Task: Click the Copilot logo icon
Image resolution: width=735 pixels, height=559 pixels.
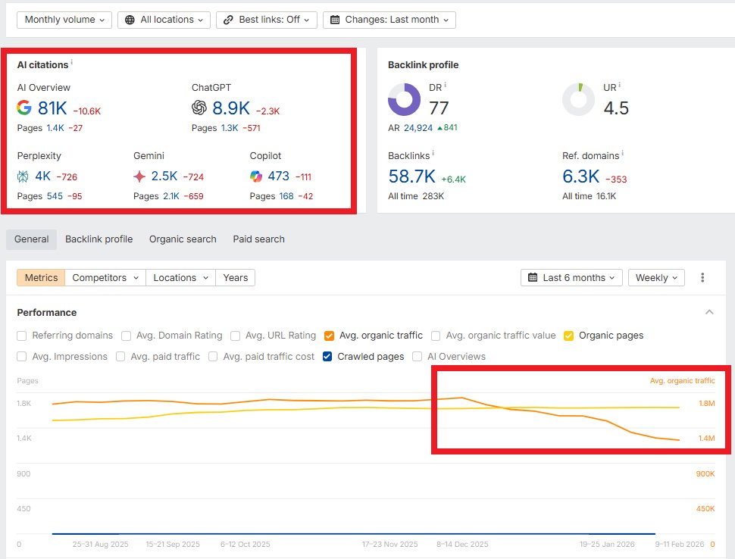Action: click(256, 176)
